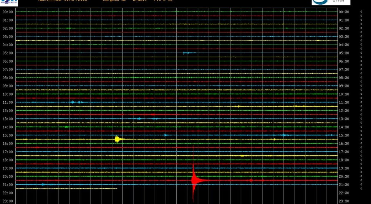Click the 12:30 label
Viewport: 371px width, 204px height.
pos(344,111)
